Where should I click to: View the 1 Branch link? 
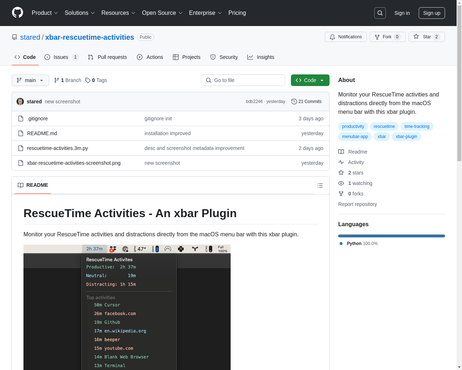(x=67, y=80)
